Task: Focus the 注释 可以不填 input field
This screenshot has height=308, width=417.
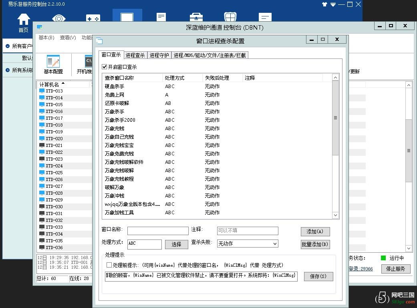Action: coord(248,231)
